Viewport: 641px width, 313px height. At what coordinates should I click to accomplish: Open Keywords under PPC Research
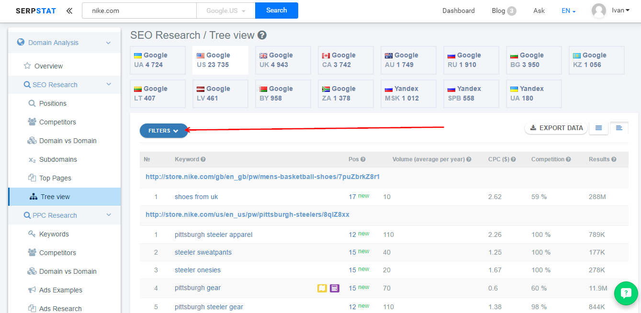pos(54,234)
